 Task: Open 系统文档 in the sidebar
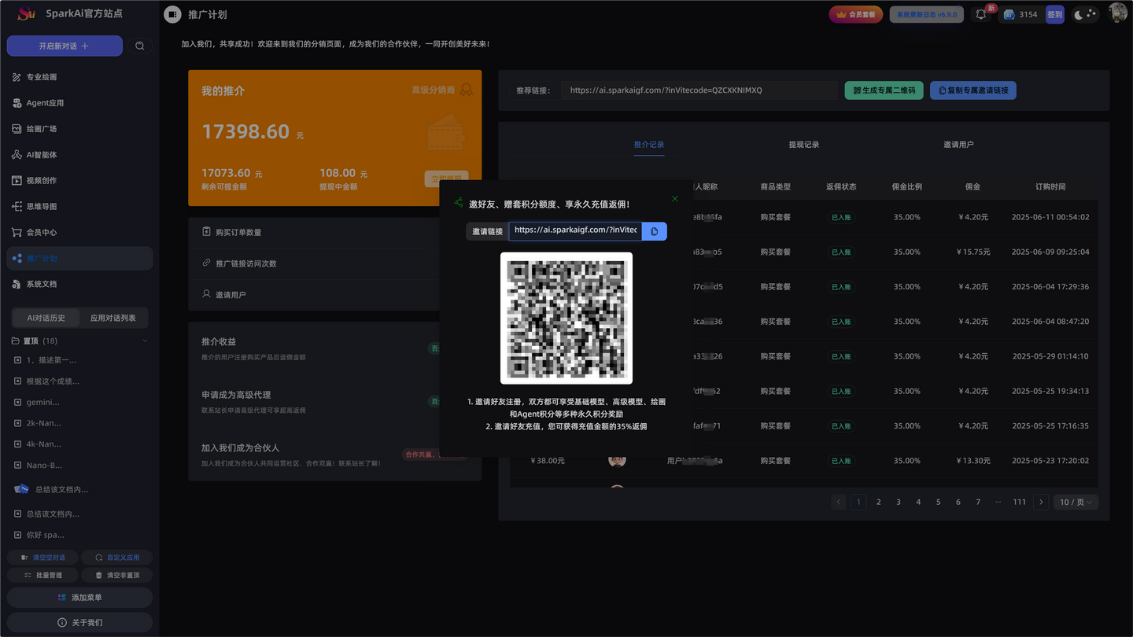[x=79, y=284]
